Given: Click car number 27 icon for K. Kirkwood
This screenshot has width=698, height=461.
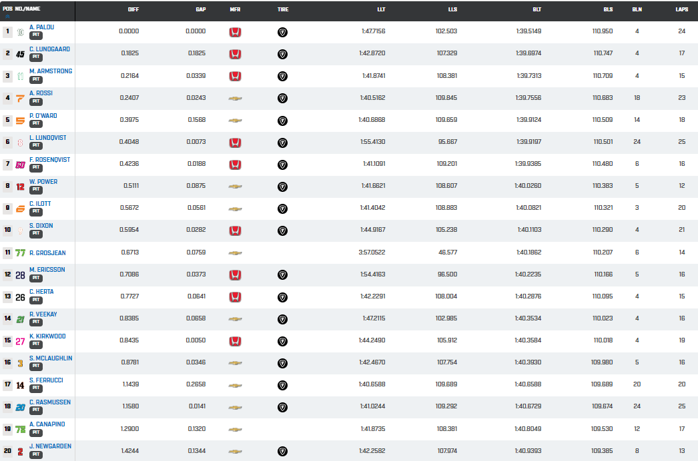Looking at the screenshot, I should (x=20, y=341).
